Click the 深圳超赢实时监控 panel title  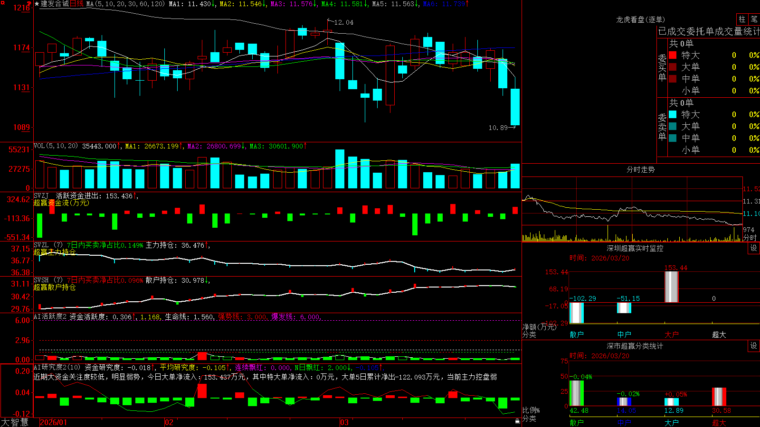635,248
